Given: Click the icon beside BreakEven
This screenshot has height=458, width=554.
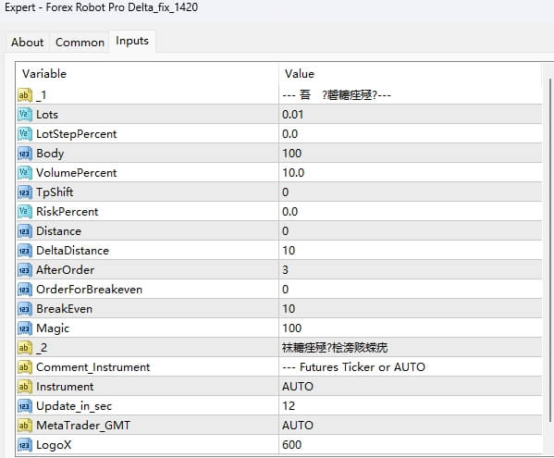Looking at the screenshot, I should pos(25,309).
